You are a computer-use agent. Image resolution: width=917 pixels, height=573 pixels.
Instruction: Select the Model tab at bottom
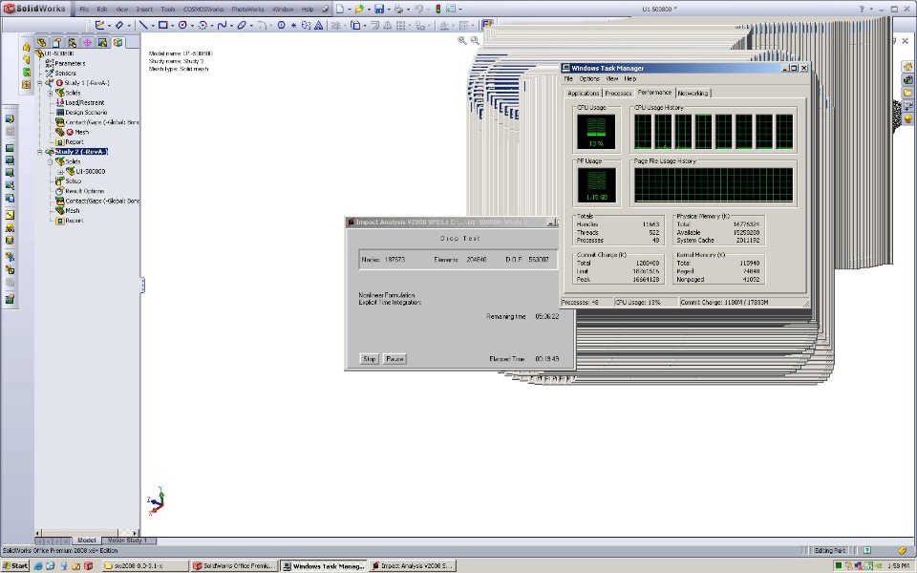[87, 541]
